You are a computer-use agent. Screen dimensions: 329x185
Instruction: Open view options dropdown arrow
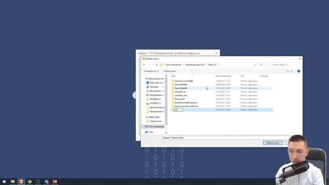click(x=291, y=71)
